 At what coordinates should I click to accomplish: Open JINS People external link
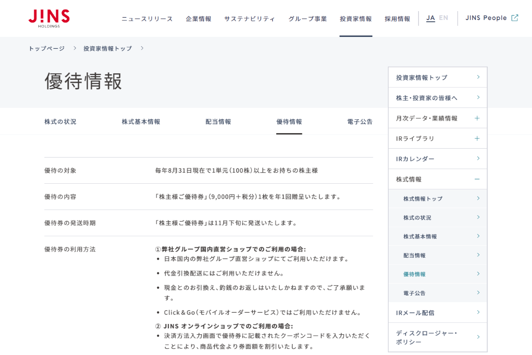(492, 18)
